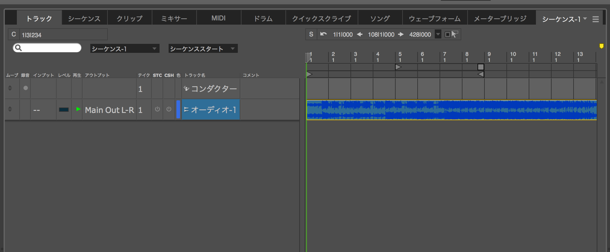
Task: Click the right arrow beside selection end time
Action: click(x=401, y=35)
